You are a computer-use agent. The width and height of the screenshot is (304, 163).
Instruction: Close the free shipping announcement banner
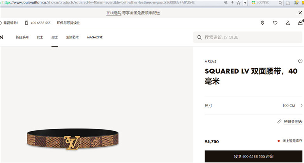pyautogui.click(x=300, y=13)
